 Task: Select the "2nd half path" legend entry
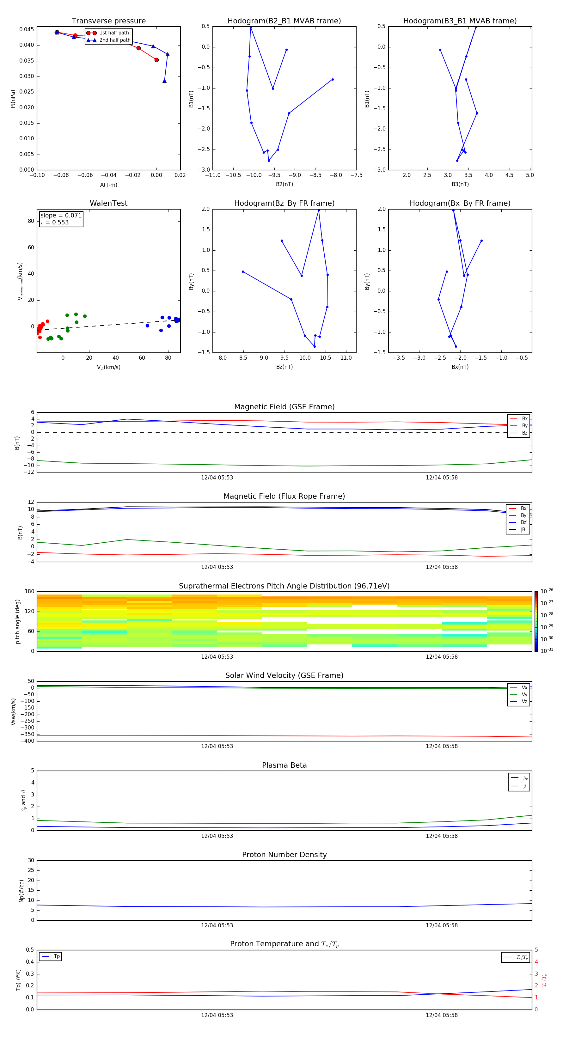108,40
